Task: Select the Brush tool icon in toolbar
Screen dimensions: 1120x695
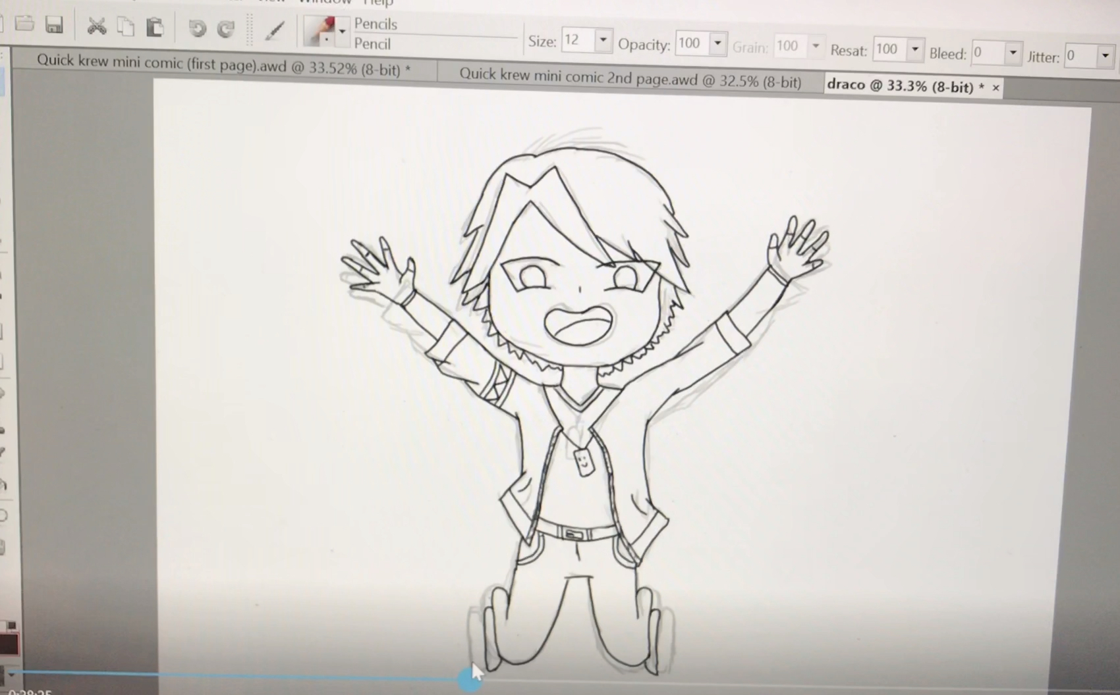Action: (x=275, y=30)
